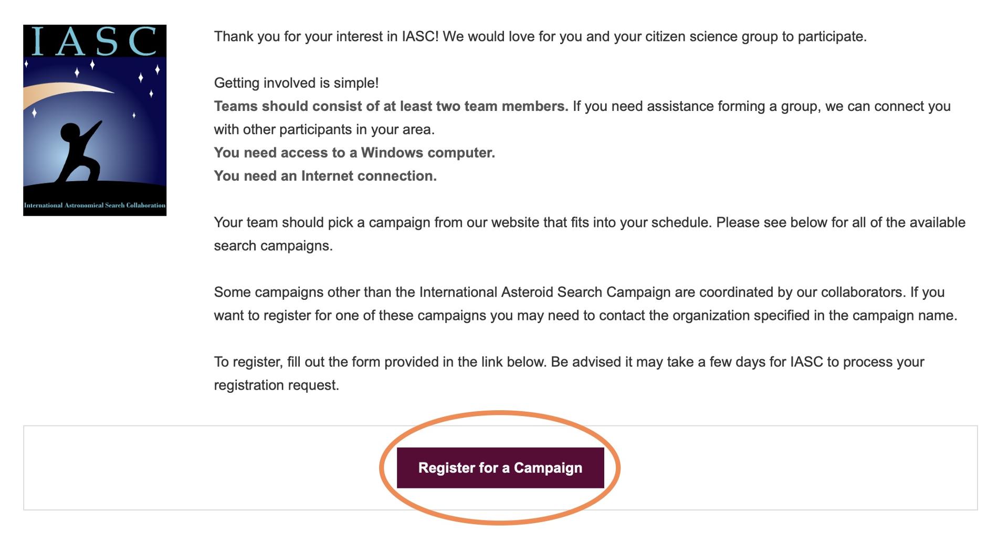Click the Register for a Campaign button
Image resolution: width=1008 pixels, height=553 pixels.
(500, 468)
